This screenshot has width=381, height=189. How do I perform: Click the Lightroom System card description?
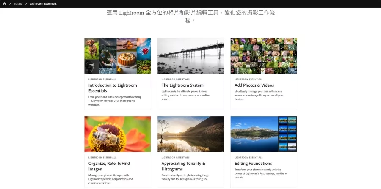(185, 96)
